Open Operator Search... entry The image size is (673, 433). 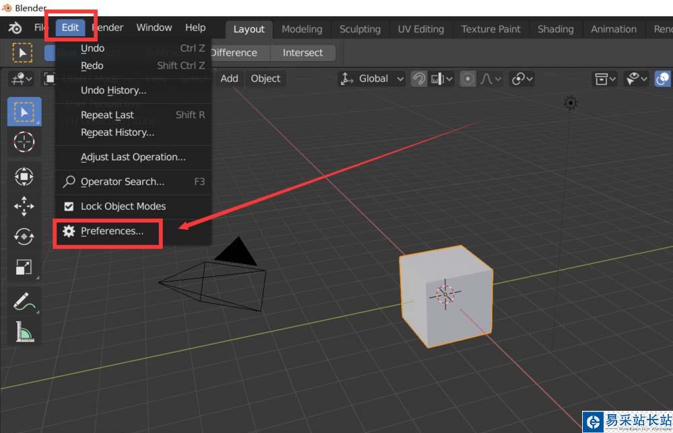pos(133,182)
